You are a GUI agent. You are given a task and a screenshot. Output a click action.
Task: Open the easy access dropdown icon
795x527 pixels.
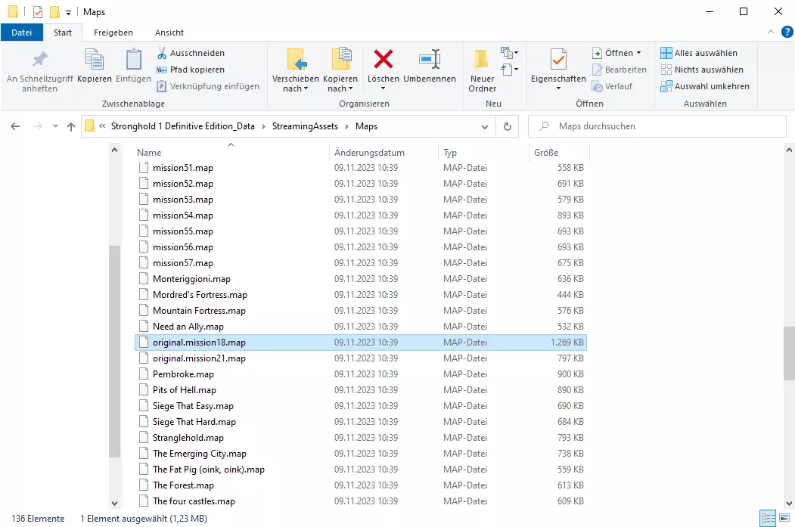pyautogui.click(x=509, y=70)
